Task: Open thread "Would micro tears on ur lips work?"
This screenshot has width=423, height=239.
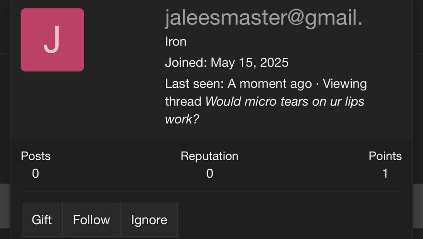Action: (x=284, y=101)
